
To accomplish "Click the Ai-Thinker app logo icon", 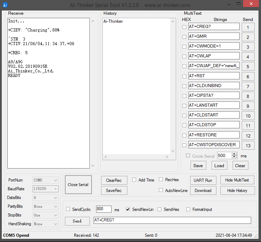I will coord(5,5).
